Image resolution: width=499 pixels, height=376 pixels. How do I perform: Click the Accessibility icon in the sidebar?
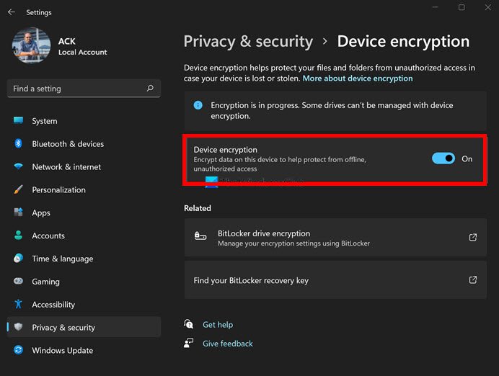pyautogui.click(x=19, y=305)
